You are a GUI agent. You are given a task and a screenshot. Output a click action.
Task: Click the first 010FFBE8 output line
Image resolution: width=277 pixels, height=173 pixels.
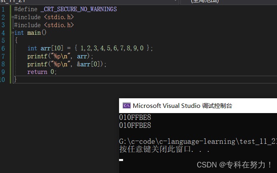pos(135,117)
